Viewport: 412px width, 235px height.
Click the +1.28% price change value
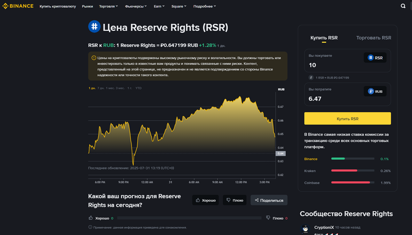tap(207, 45)
